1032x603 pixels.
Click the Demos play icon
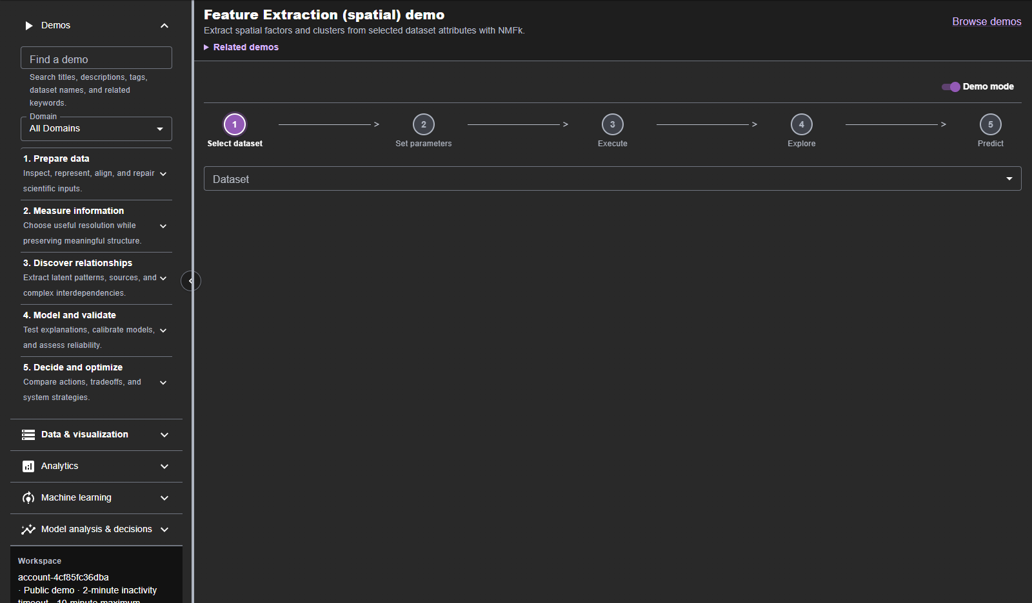click(x=28, y=26)
